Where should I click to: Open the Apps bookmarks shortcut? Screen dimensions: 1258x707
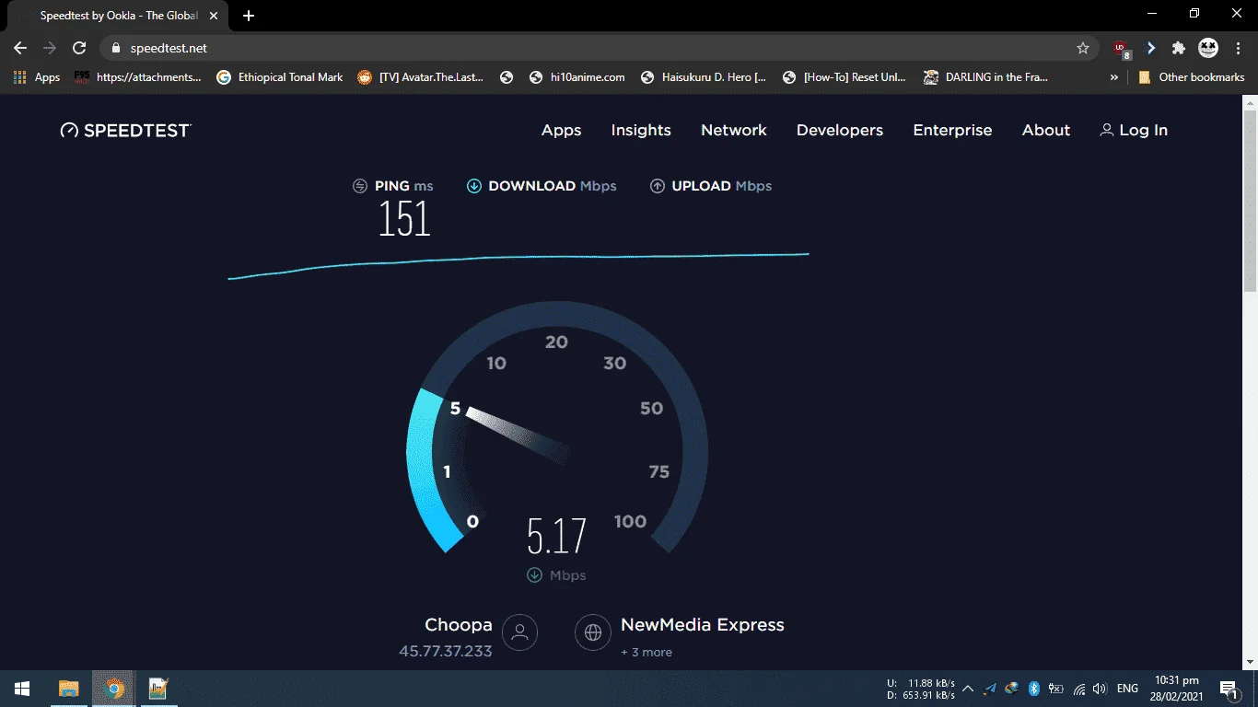(x=37, y=77)
